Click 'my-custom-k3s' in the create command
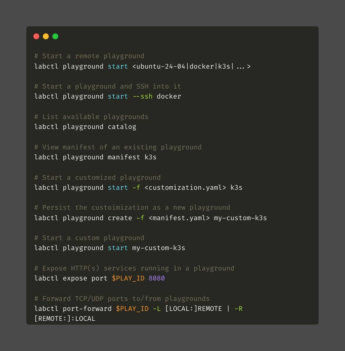 pyautogui.click(x=240, y=218)
